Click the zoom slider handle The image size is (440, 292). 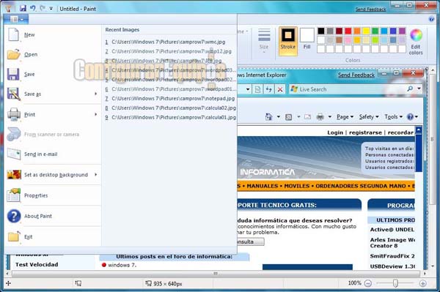(395, 283)
